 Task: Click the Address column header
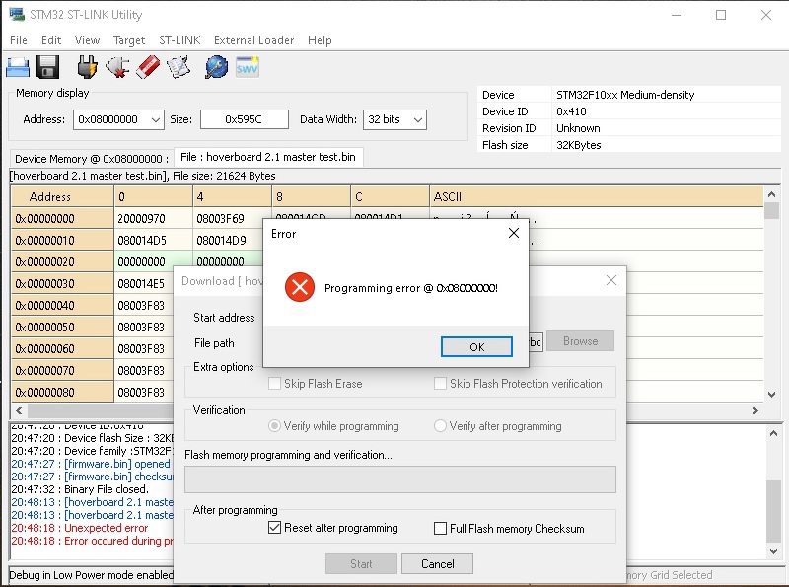62,197
